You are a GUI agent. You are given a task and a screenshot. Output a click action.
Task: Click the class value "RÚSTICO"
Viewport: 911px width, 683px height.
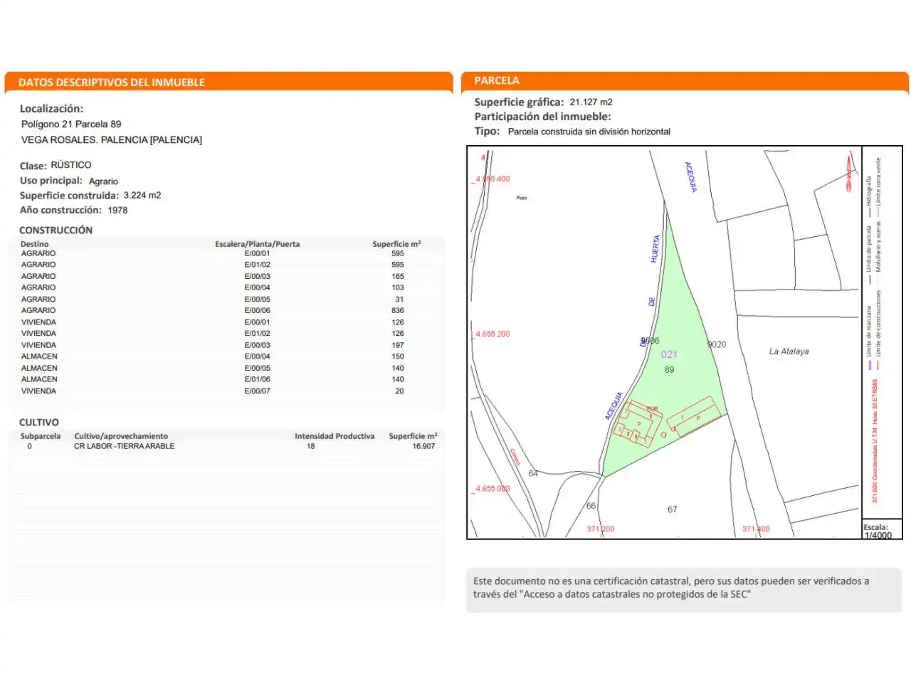71,165
